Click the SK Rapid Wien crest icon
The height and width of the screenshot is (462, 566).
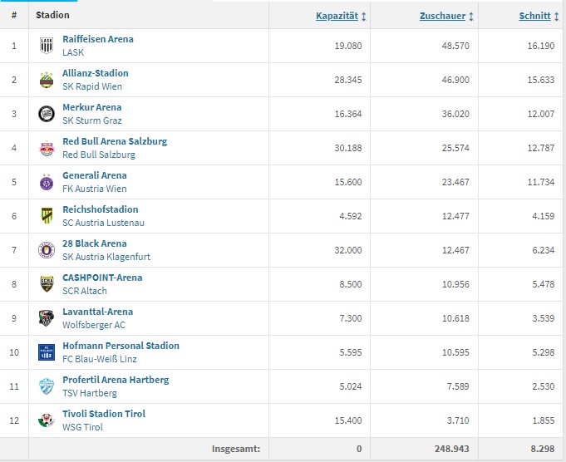tap(47, 80)
